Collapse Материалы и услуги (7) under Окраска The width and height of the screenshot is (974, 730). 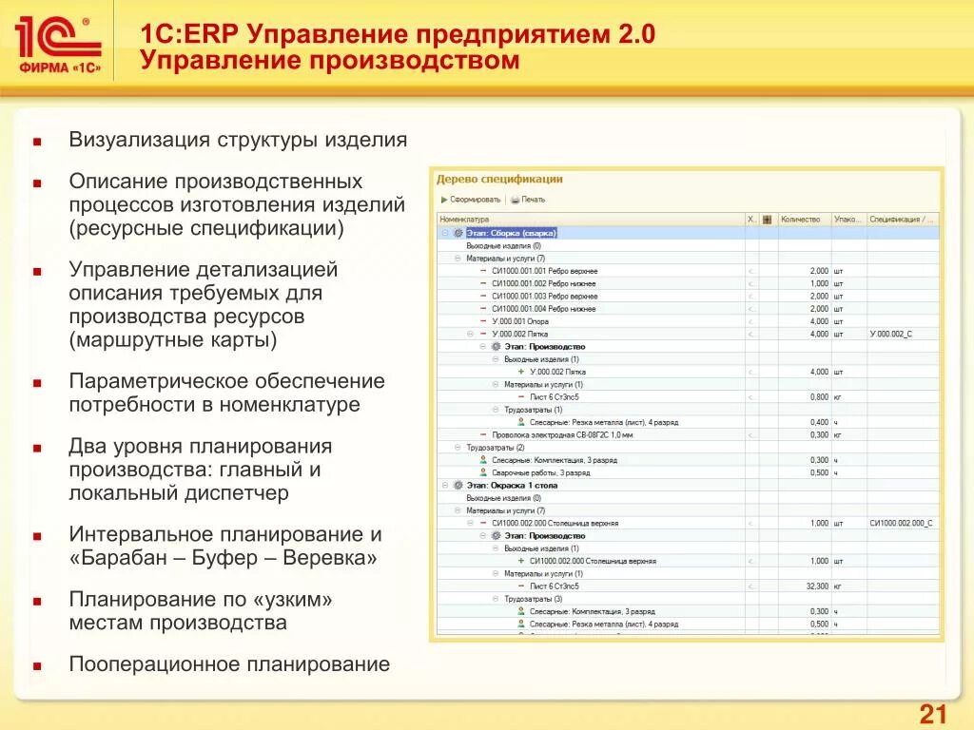click(x=458, y=510)
